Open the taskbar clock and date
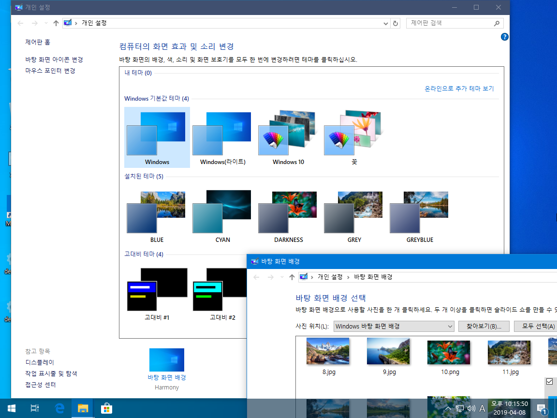Screen dimensions: 557x418 (x=510, y=408)
